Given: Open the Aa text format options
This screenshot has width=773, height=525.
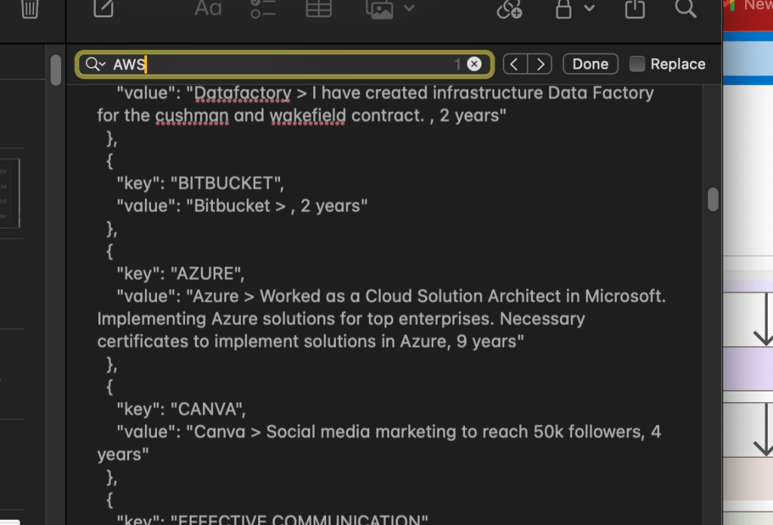Looking at the screenshot, I should click(208, 8).
